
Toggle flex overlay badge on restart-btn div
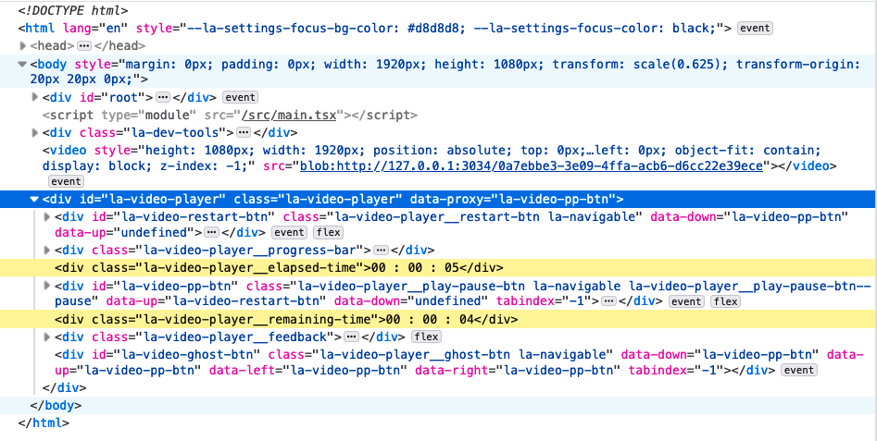click(329, 232)
